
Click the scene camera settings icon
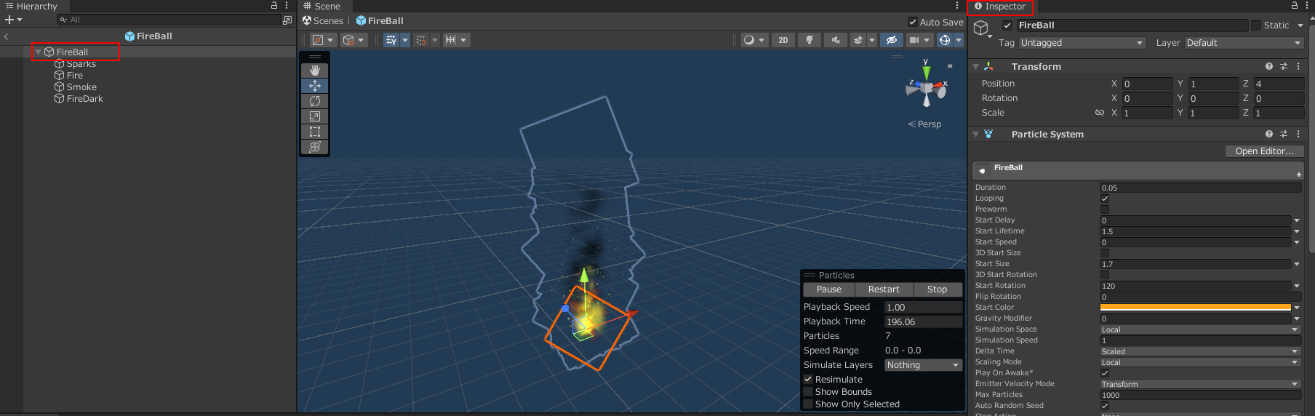pyautogui.click(x=914, y=40)
